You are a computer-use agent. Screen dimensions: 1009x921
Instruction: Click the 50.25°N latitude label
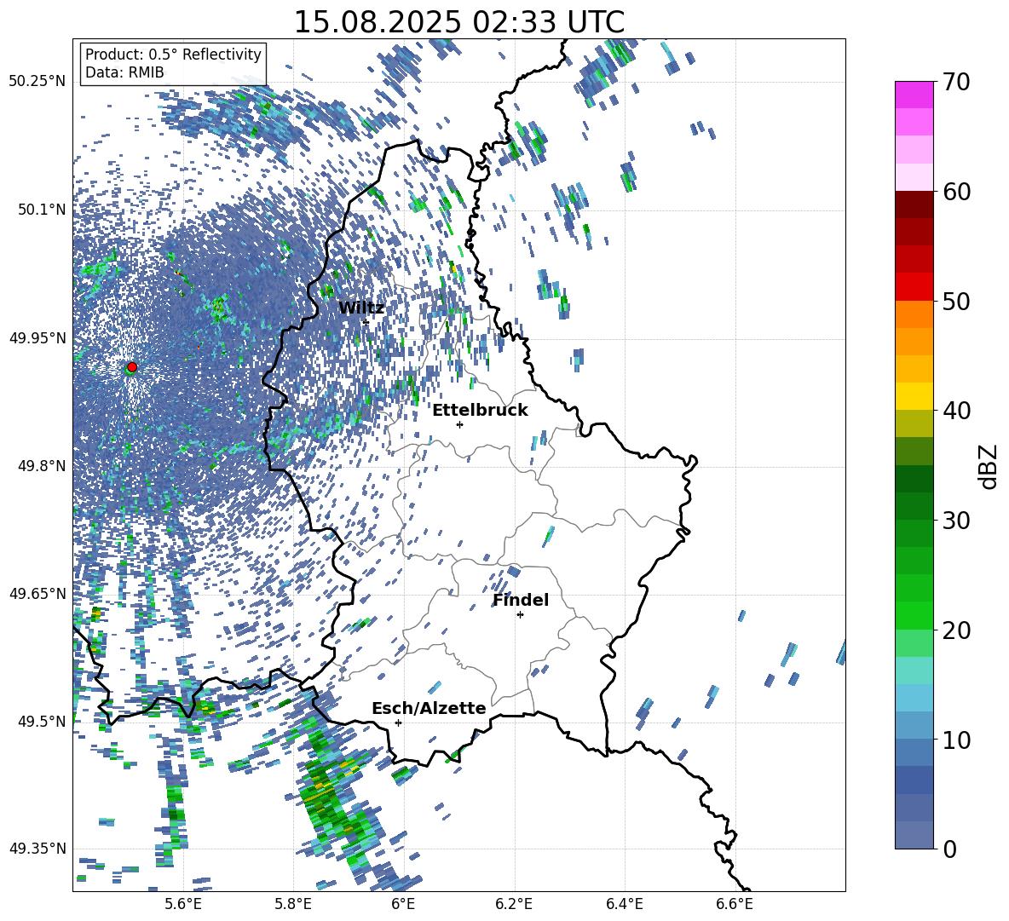point(37,82)
